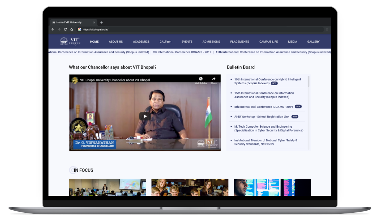Click the students group thumbnail under IN FOCUS
The height and width of the screenshot is (222, 375).
(x=190, y=187)
